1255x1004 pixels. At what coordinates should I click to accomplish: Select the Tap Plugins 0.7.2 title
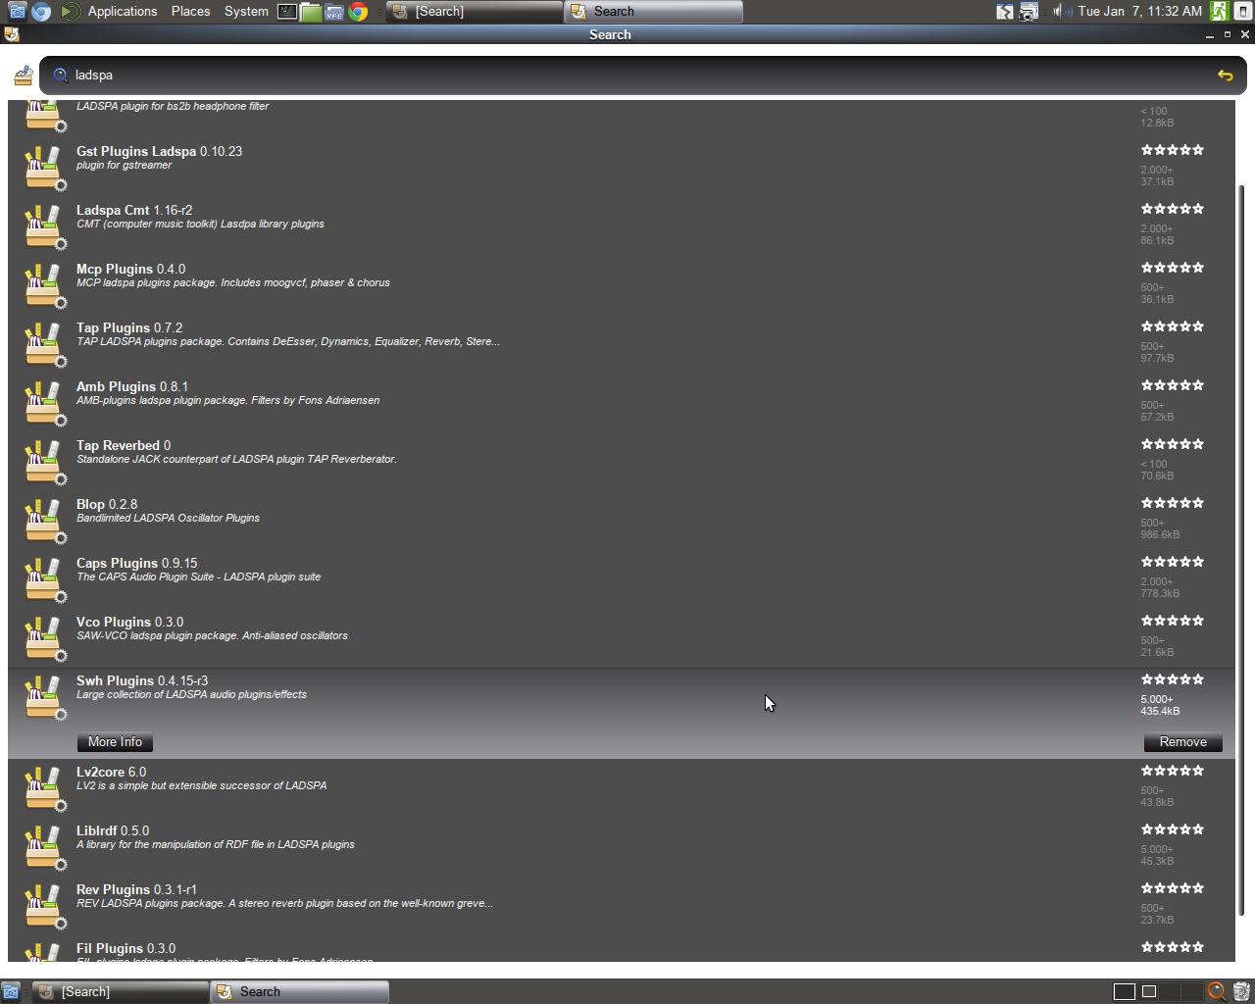(129, 327)
